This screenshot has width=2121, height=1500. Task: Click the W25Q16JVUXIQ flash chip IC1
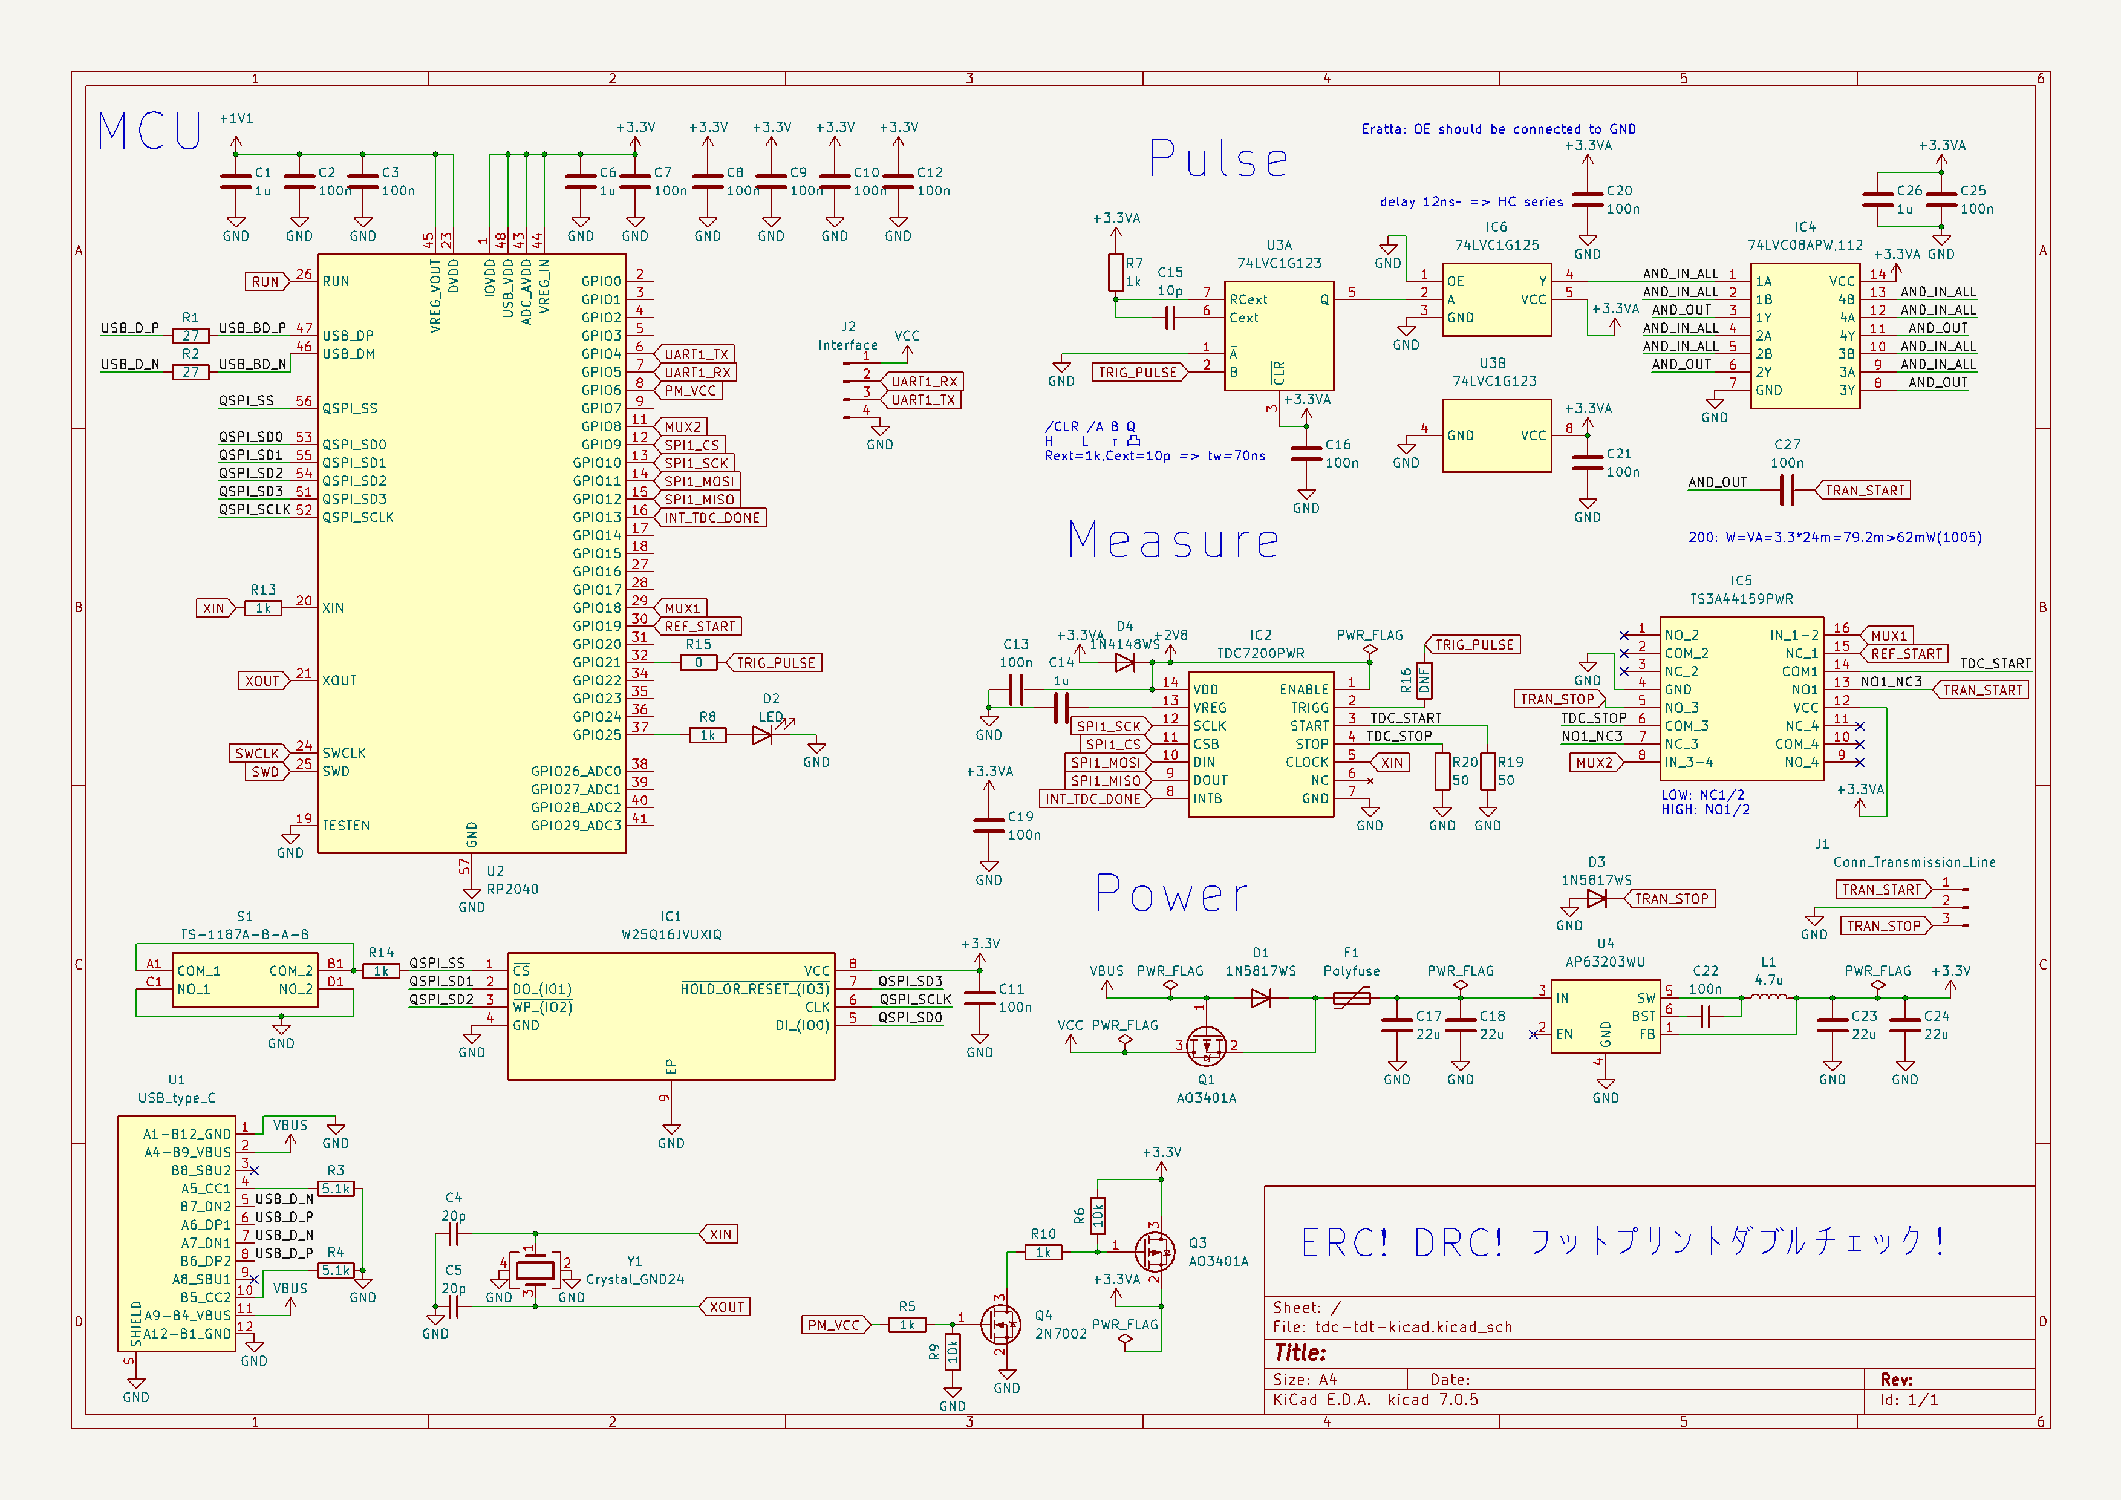point(671,1016)
